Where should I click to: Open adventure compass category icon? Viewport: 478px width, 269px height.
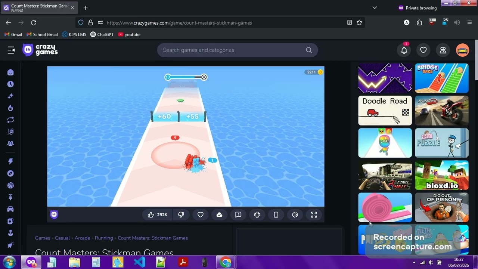tap(10, 173)
